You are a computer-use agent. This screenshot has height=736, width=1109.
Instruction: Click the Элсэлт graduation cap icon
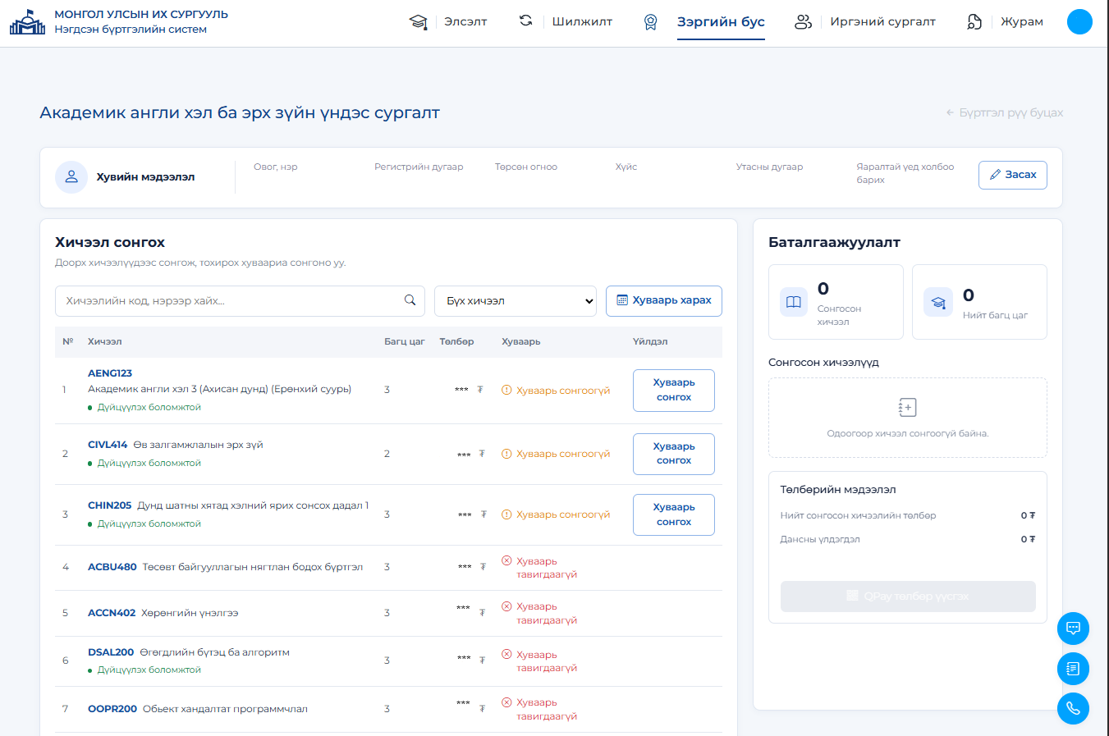point(419,22)
